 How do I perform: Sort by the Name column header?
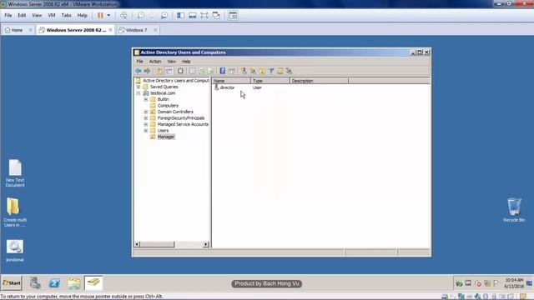point(231,81)
